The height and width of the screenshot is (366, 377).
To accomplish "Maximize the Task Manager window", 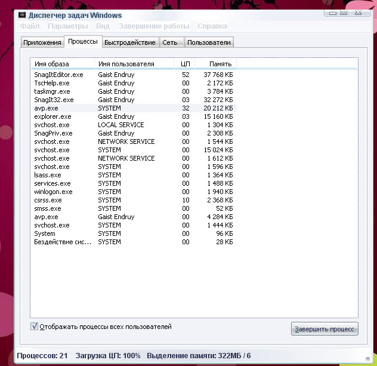I will coord(344,13).
